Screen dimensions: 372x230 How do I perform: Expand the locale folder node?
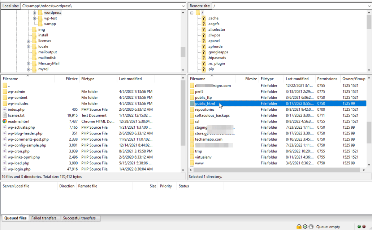(29, 47)
